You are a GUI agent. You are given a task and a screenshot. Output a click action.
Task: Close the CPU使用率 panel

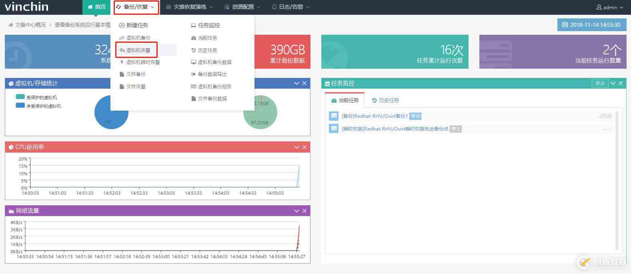point(304,147)
